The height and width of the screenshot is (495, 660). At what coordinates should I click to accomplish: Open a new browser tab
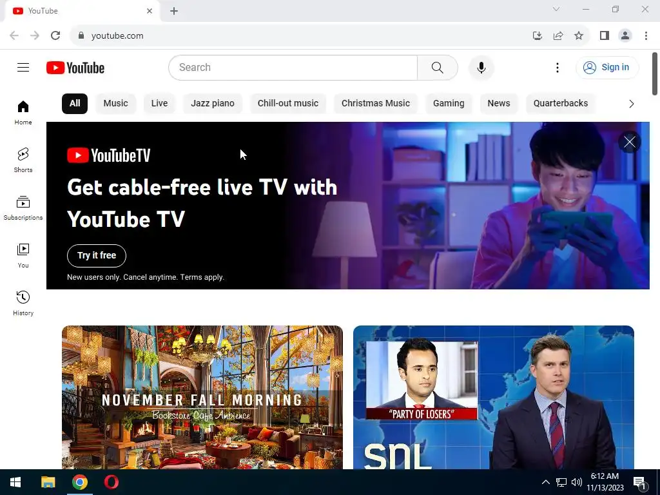click(x=174, y=11)
